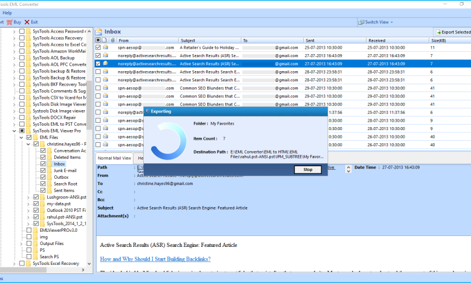Click the Export Selected icon
Screen dimensions: 471x283
point(438,32)
